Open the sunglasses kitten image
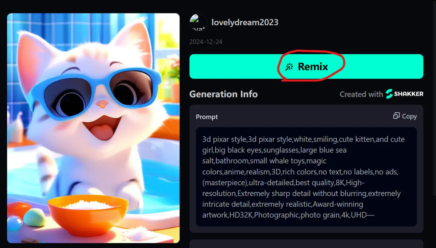 (93, 128)
